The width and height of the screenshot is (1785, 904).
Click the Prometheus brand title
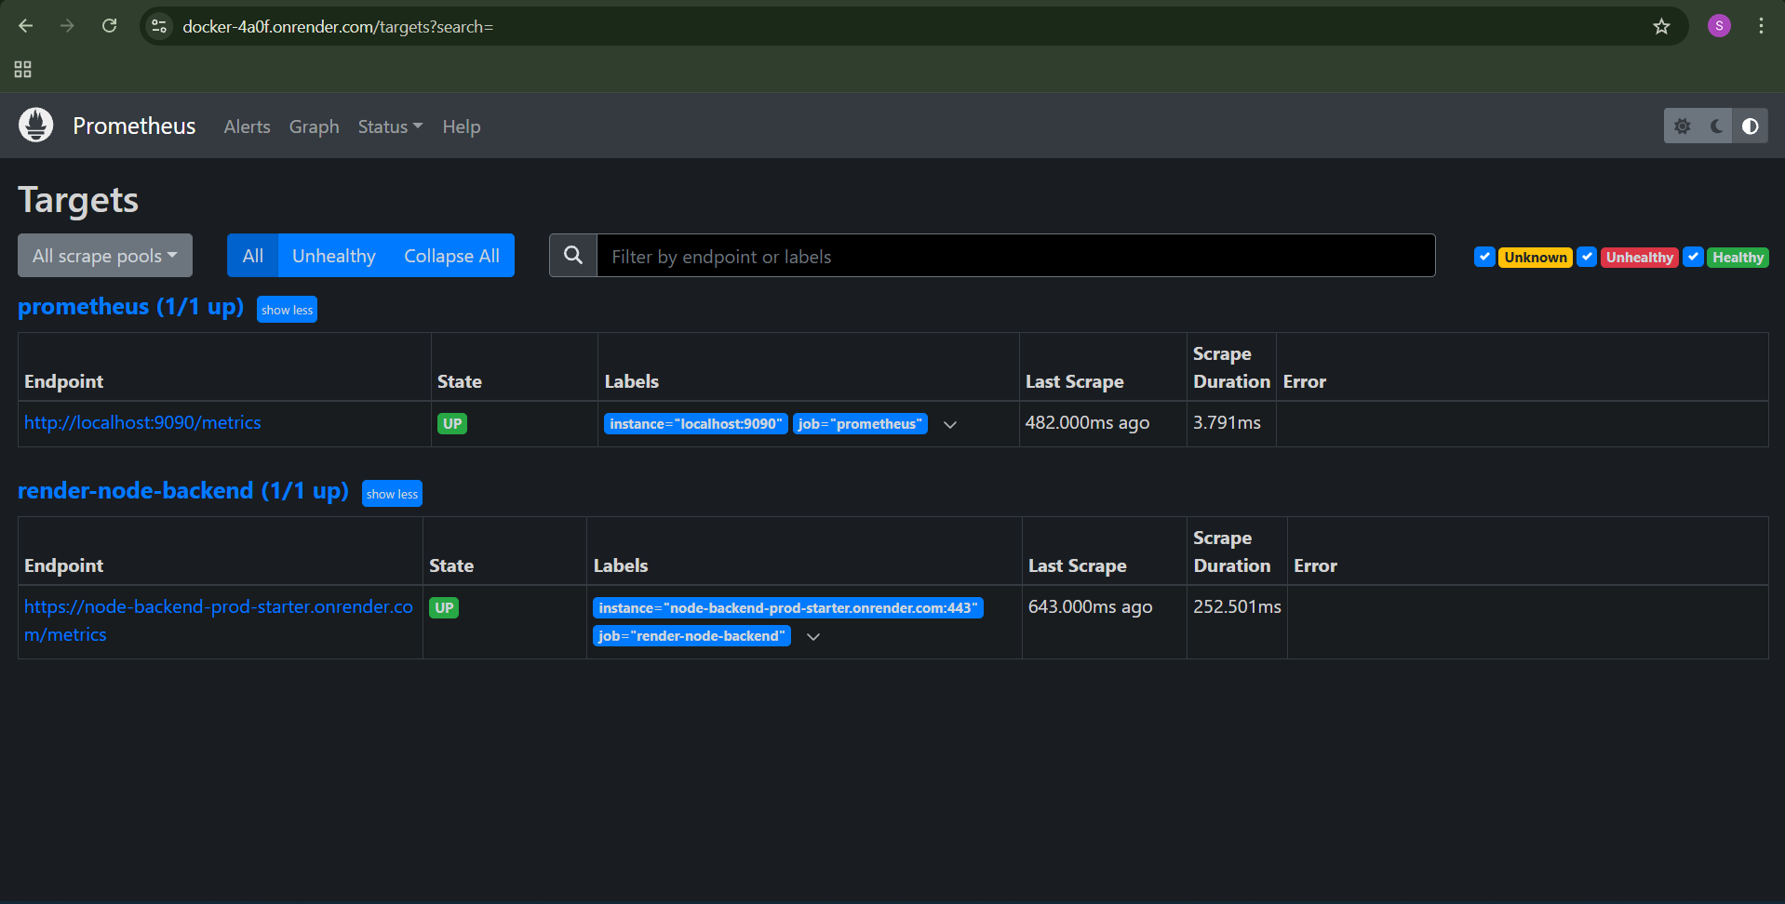point(134,126)
